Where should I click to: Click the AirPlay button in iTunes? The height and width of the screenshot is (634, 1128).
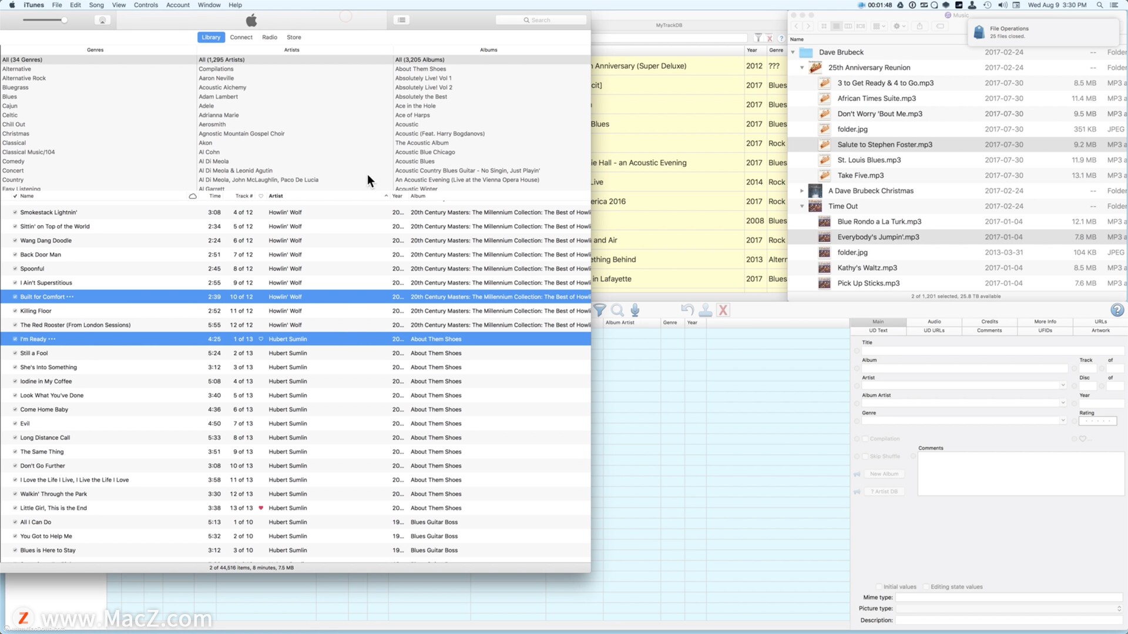(102, 20)
